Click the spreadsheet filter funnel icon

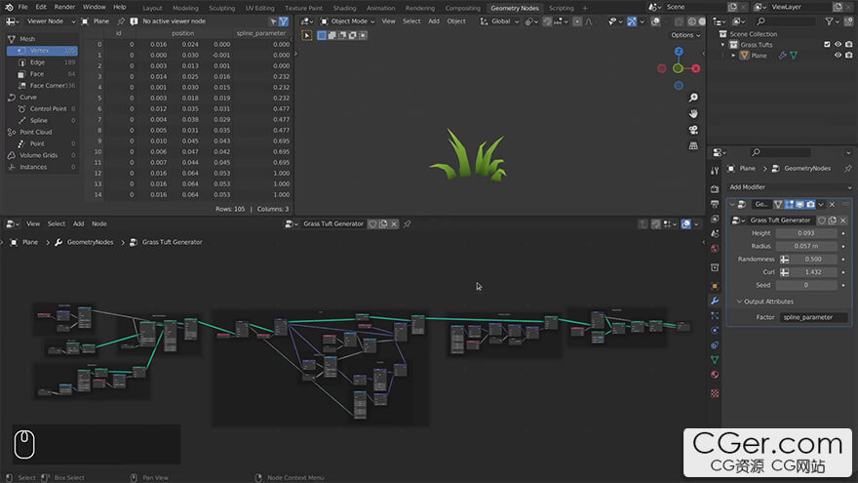tap(284, 20)
